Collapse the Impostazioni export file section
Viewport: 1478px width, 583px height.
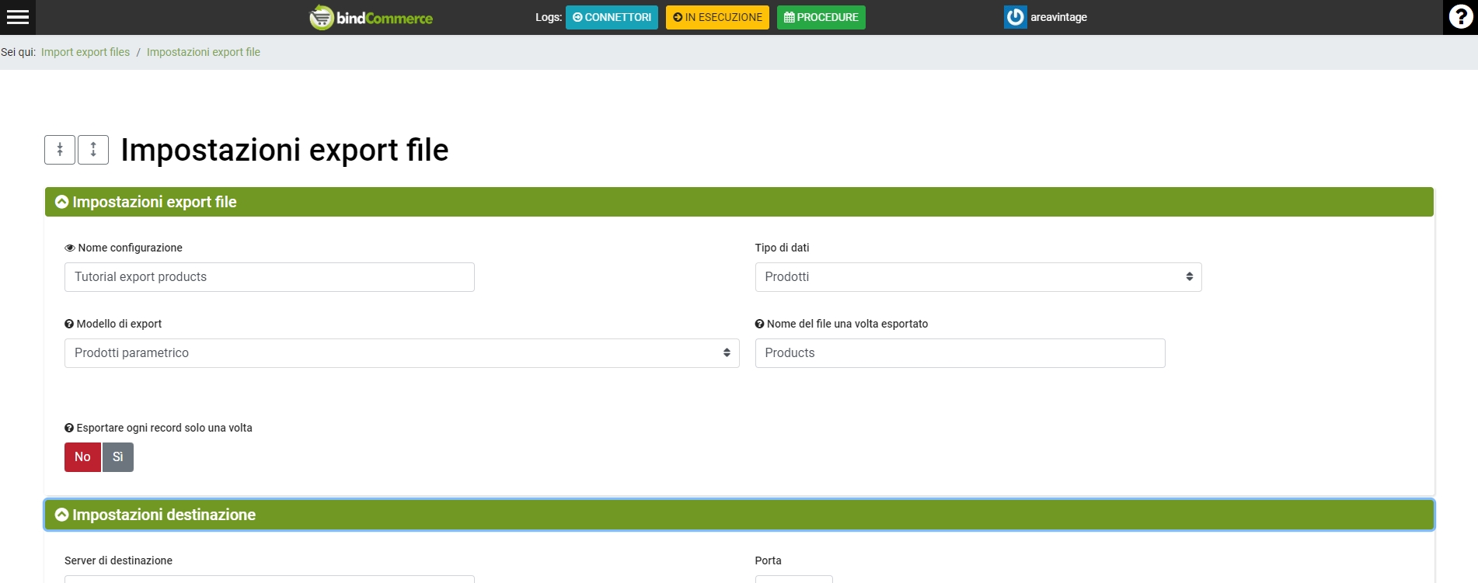click(62, 202)
